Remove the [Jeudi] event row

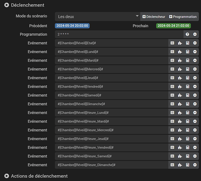click(195, 78)
